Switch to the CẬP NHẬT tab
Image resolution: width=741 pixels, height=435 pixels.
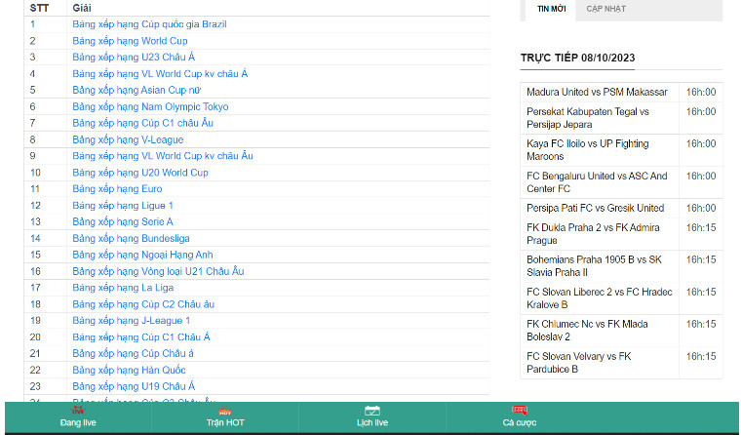click(x=605, y=9)
